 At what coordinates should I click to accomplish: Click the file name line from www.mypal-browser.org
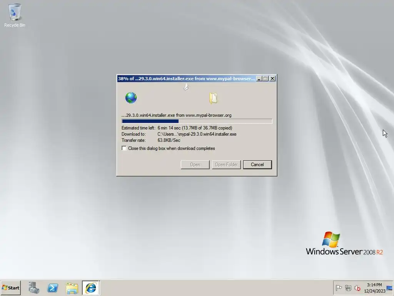click(177, 115)
